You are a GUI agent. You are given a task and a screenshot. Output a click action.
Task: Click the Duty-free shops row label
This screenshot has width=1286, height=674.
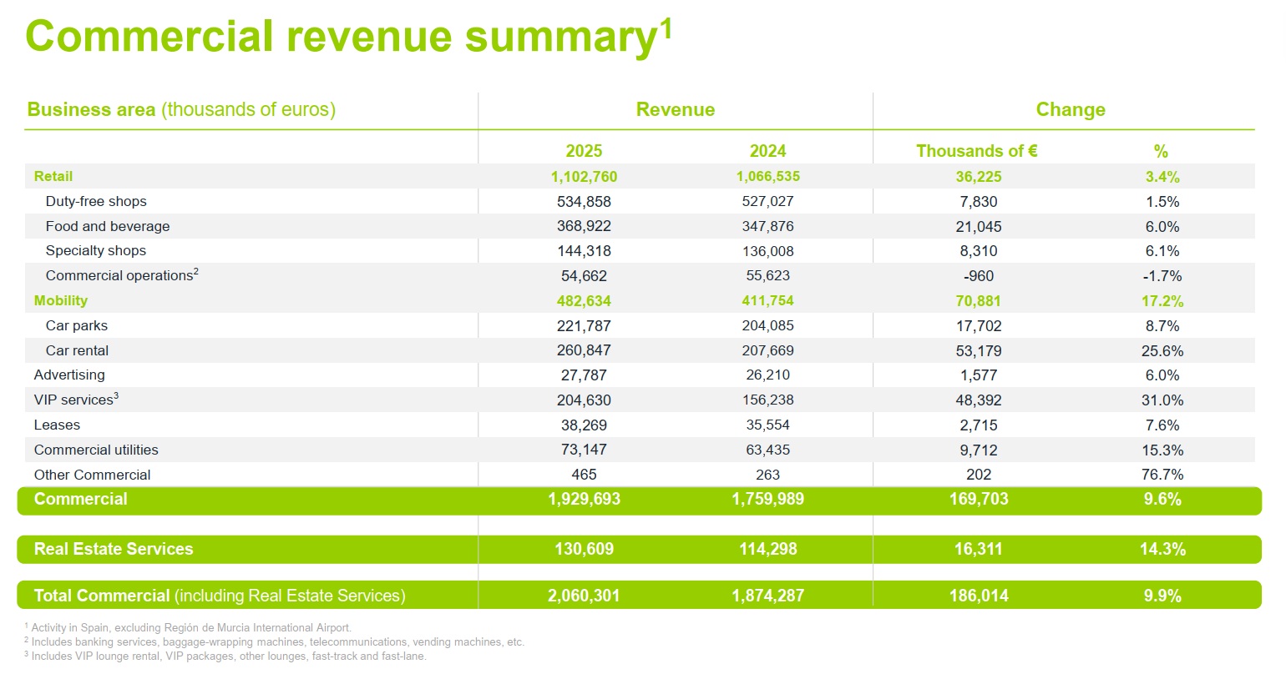[96, 201]
